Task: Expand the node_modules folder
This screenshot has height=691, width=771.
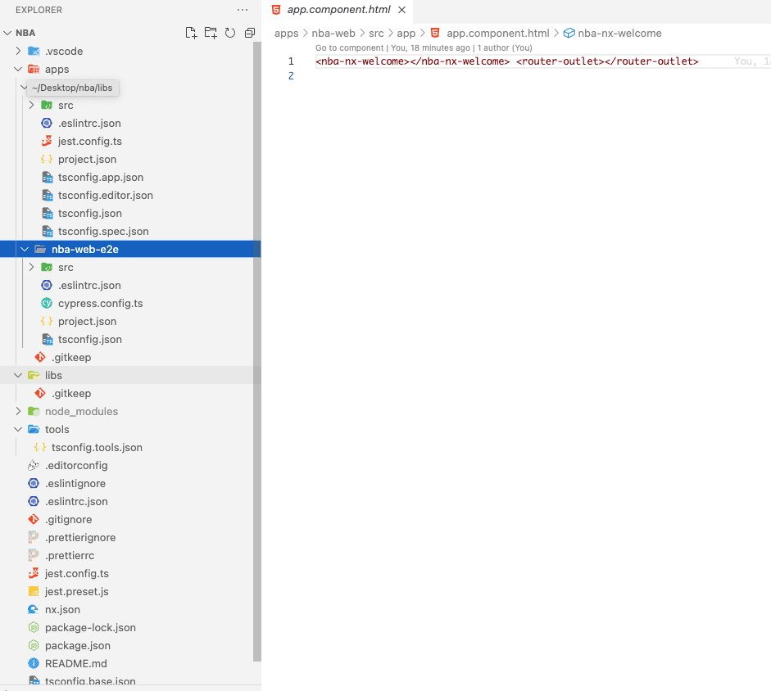Action: click(19, 411)
